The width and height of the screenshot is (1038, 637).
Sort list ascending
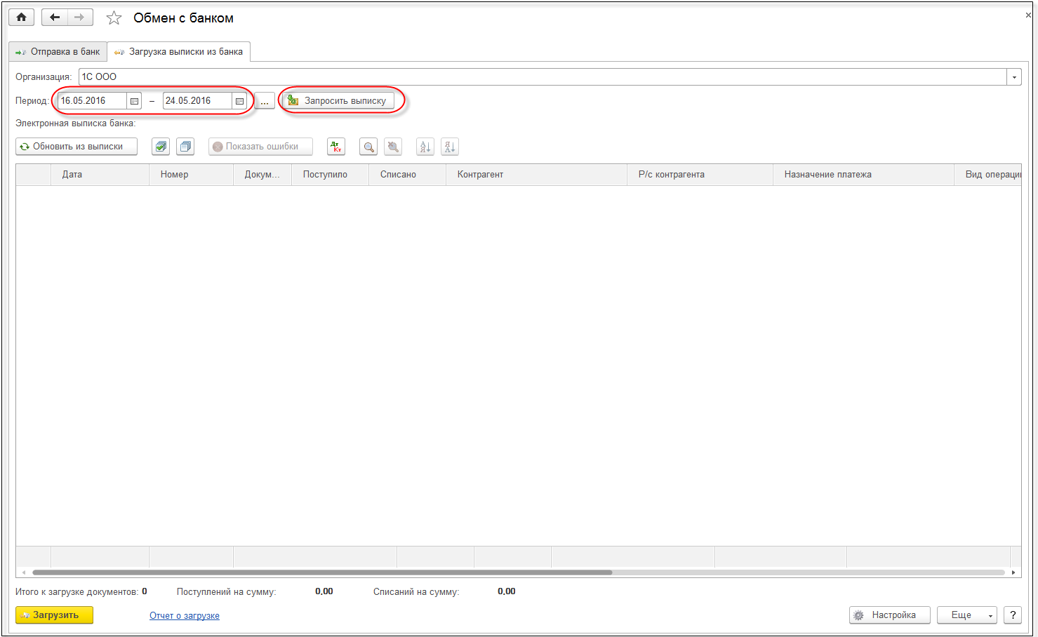[x=425, y=147]
